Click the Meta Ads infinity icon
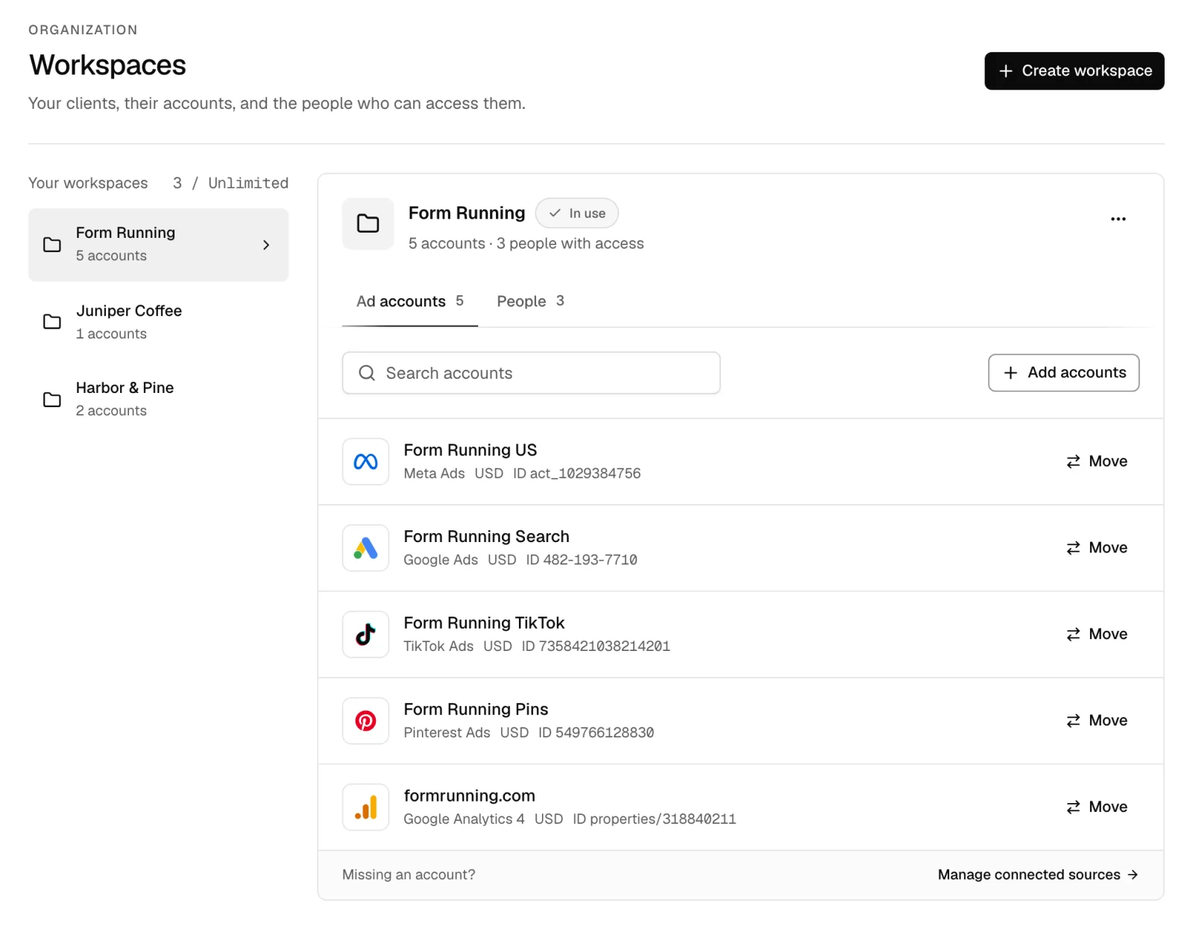The image size is (1193, 935). coord(365,462)
